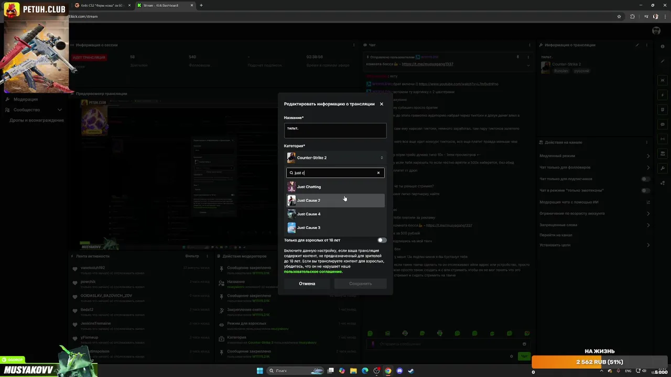Click the document icon in right sidebar
Image resolution: width=671 pixels, height=377 pixels.
pos(663,110)
